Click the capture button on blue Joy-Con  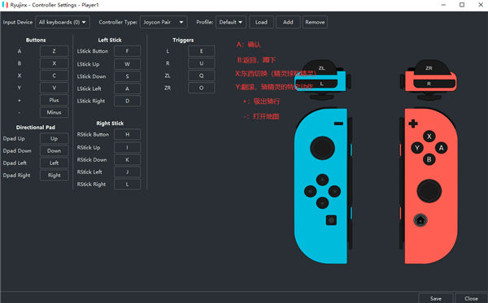pyautogui.click(x=331, y=220)
